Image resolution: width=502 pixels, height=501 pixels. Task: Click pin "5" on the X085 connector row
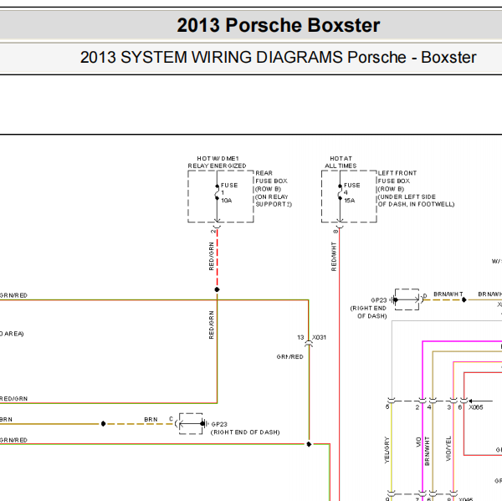pyautogui.click(x=387, y=406)
